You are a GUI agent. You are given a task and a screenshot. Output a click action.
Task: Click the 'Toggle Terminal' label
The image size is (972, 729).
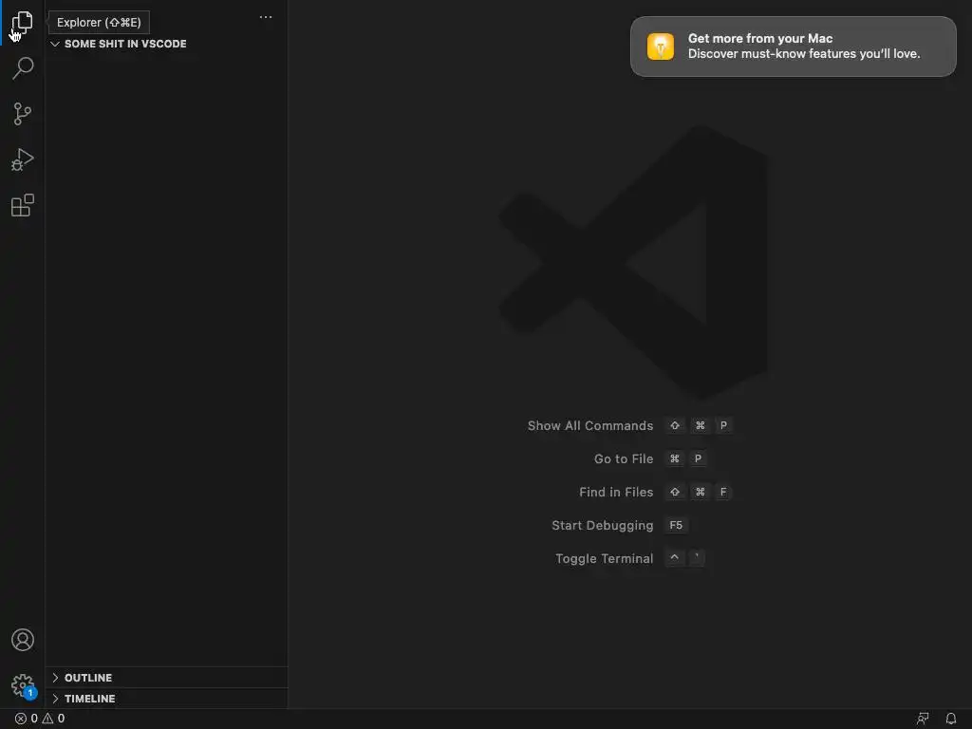[x=605, y=558]
